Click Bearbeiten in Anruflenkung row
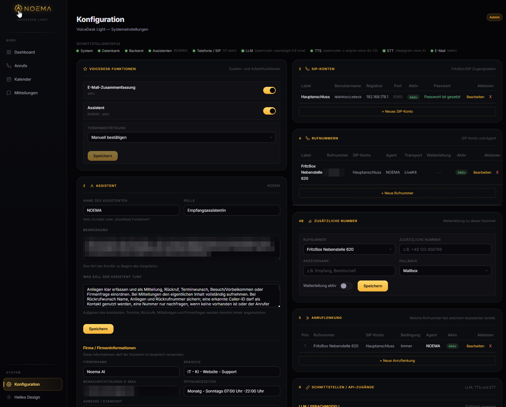The height and width of the screenshot is (407, 506). click(475, 346)
